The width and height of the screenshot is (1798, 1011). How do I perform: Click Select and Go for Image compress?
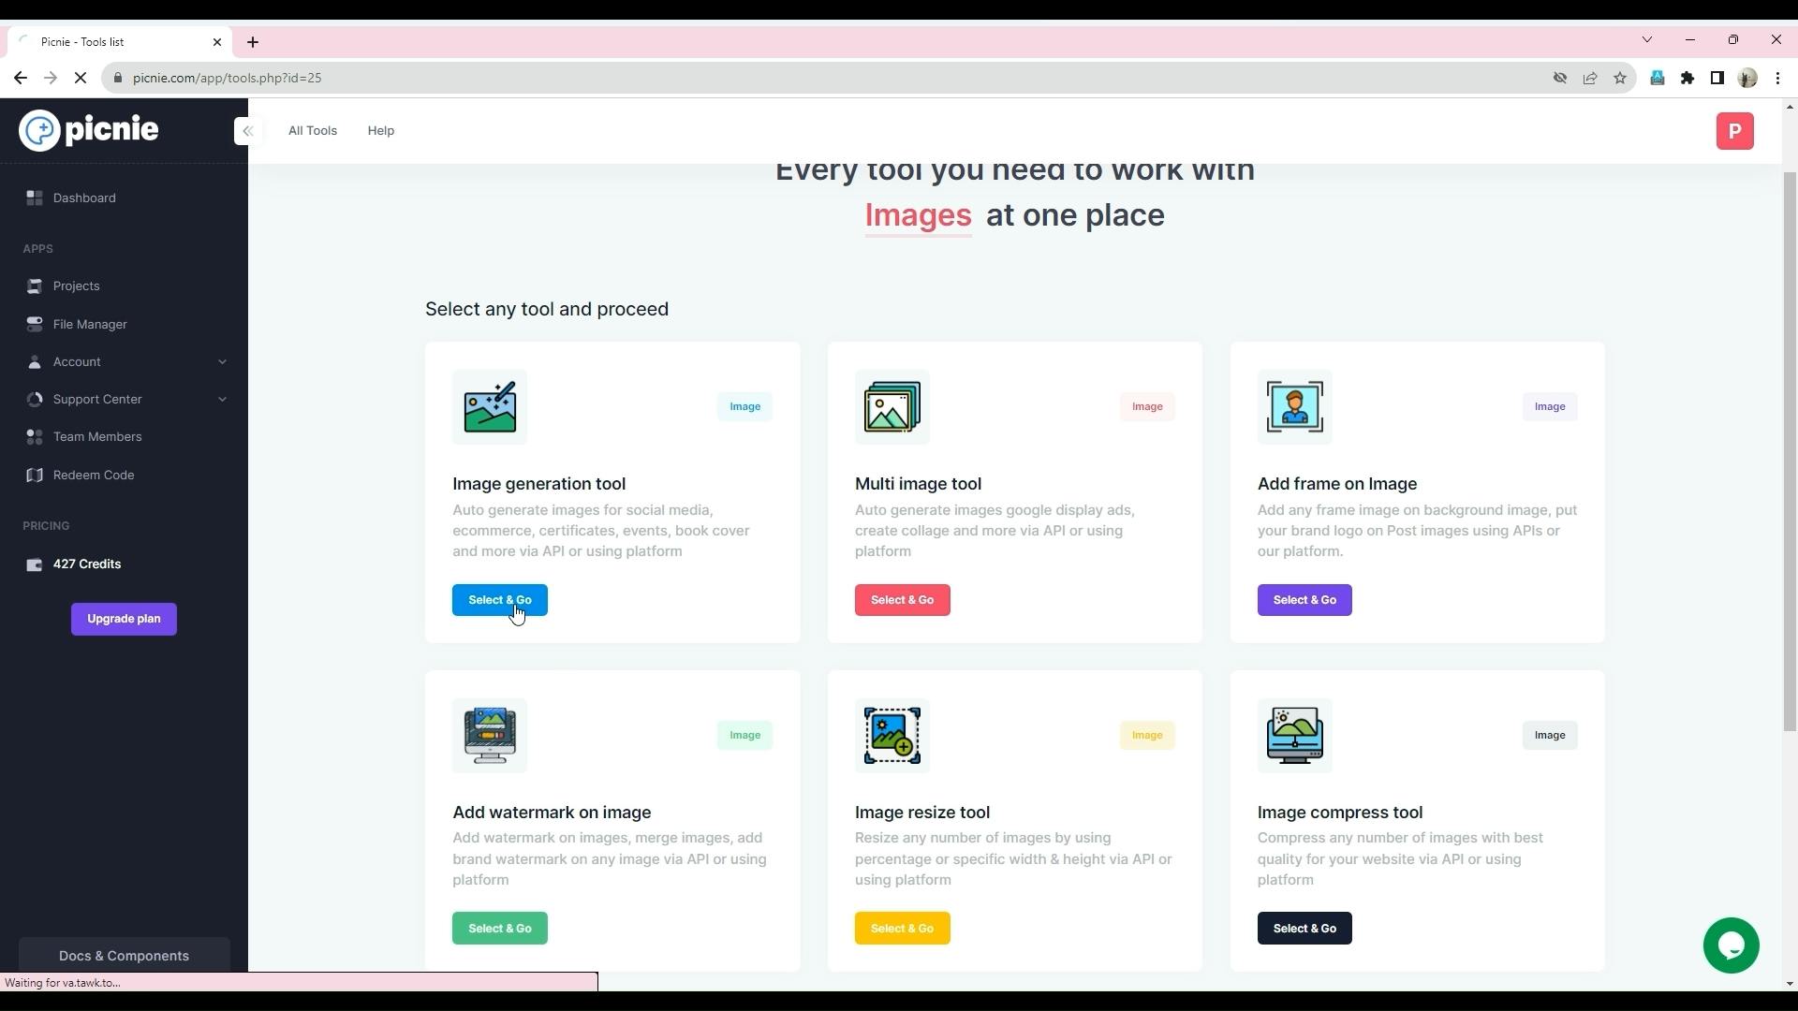[x=1305, y=927]
